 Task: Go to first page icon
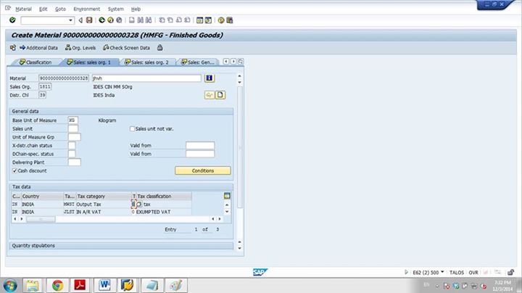tap(162, 20)
